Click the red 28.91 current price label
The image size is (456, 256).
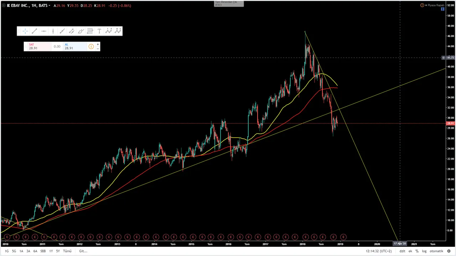tap(450, 123)
